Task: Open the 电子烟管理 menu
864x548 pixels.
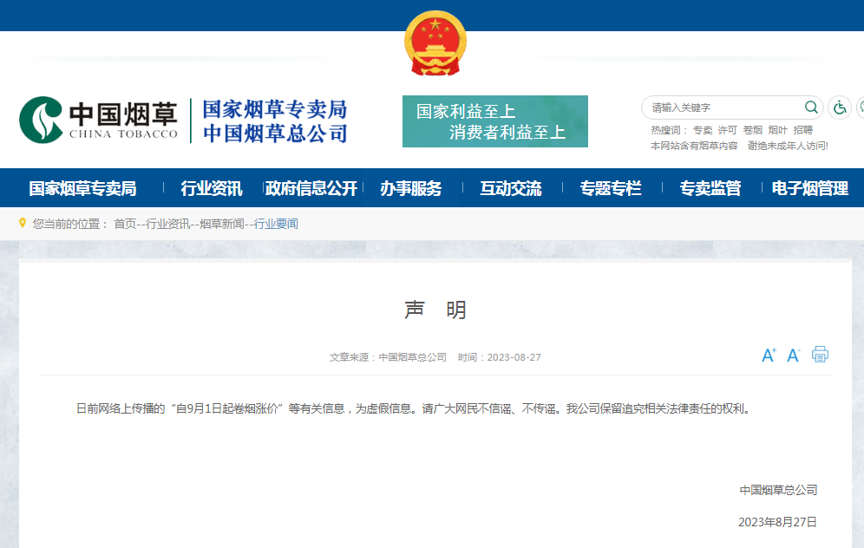Action: point(810,188)
